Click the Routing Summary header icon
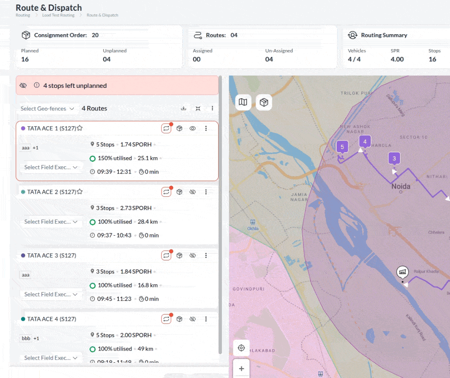 (x=352, y=35)
